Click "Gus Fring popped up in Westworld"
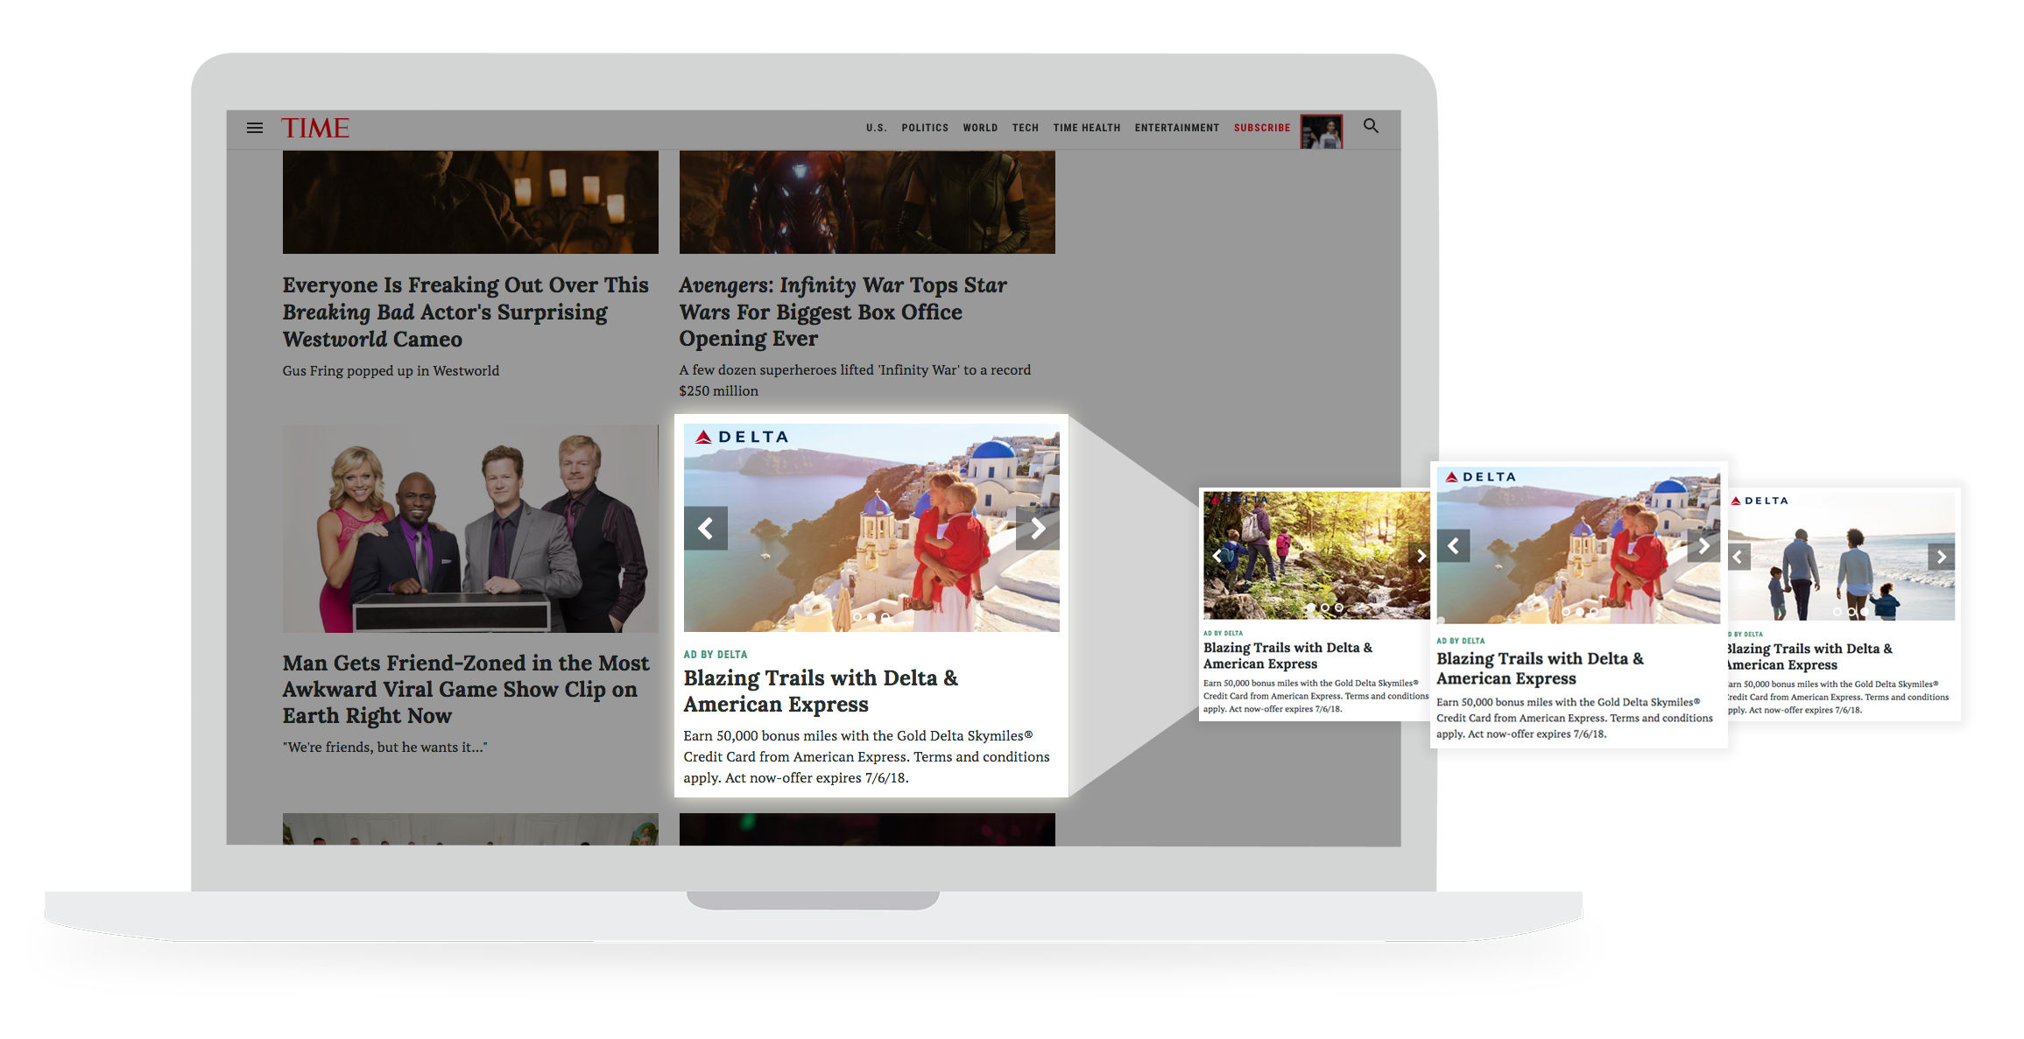The image size is (2024, 1039). pyautogui.click(x=391, y=370)
